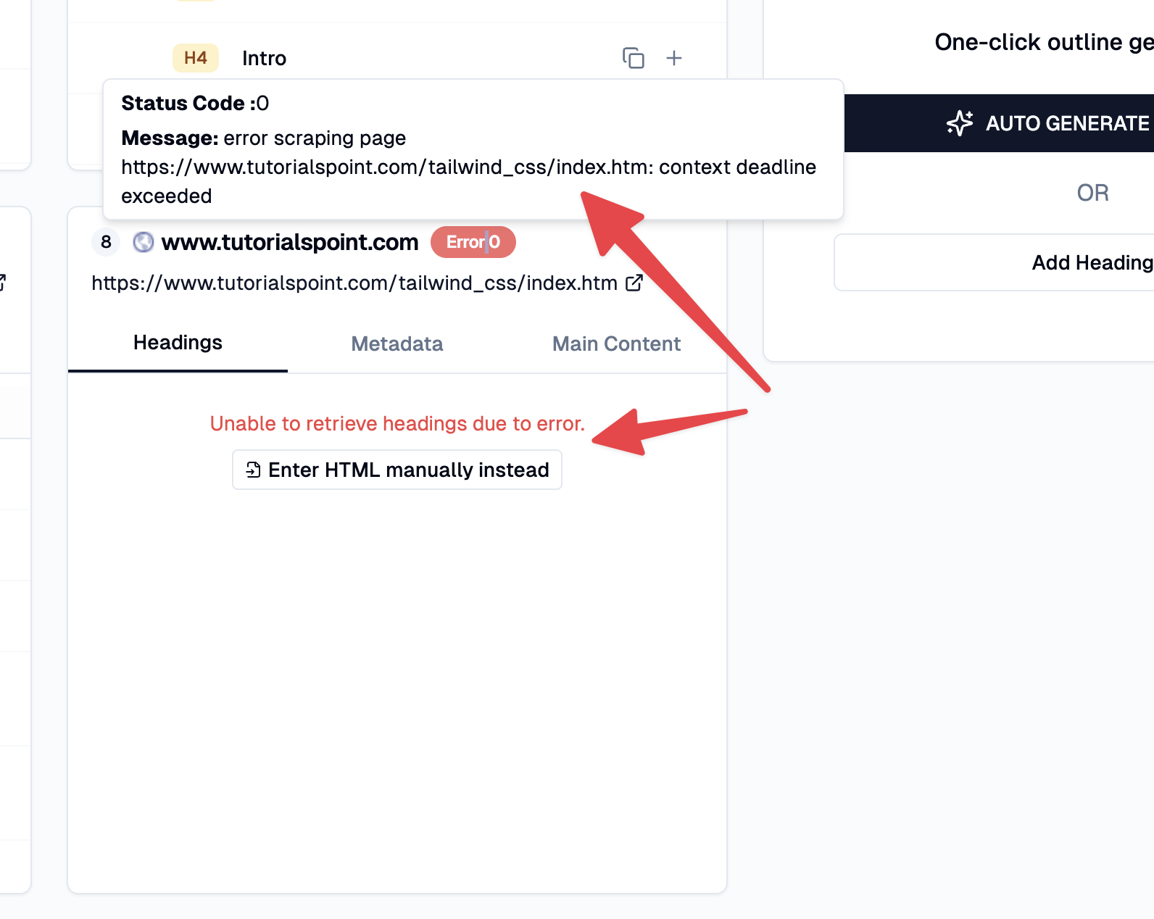Viewport: 1154px width, 919px height.
Task: Click the globe favicon beside www.tutorialspoint.com
Action: point(144,242)
